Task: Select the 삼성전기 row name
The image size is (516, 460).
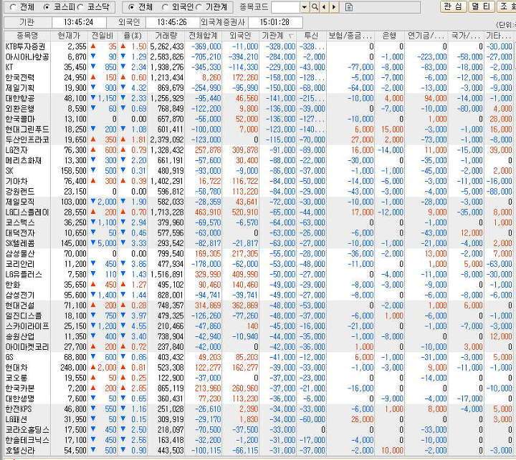Action: pos(20,295)
